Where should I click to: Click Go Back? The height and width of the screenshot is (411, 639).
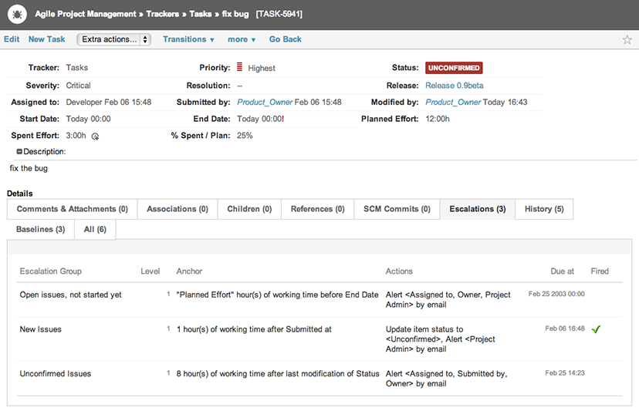pos(286,39)
